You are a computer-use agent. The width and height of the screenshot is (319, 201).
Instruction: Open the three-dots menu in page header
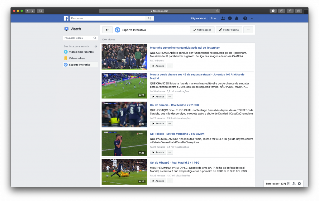tap(248, 30)
